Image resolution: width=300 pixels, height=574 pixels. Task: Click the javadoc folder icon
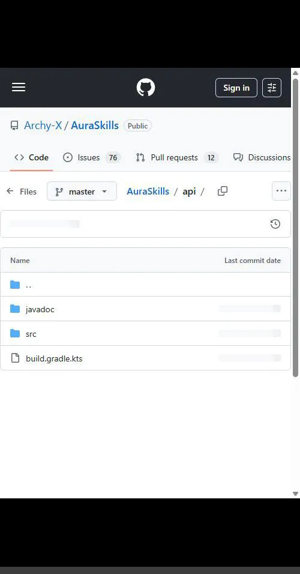pos(15,309)
